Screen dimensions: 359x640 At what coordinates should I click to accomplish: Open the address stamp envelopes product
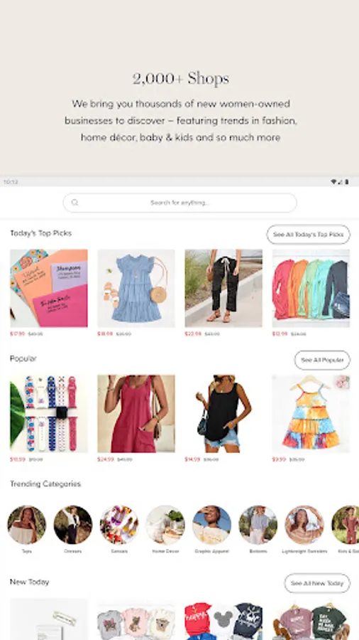tap(49, 288)
